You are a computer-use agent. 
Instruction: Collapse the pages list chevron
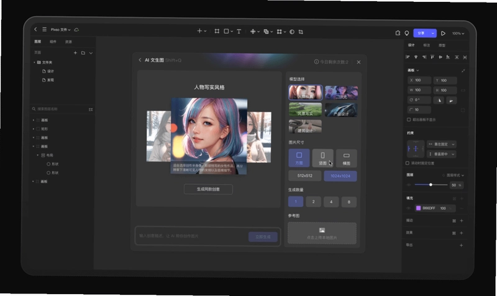click(x=91, y=53)
